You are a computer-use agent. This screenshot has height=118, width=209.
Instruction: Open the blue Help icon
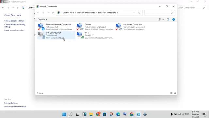pyautogui.click(x=173, y=19)
